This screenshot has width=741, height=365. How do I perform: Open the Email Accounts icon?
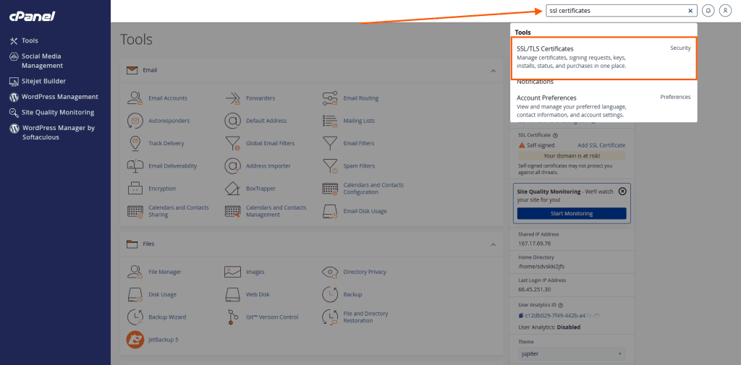coord(135,98)
